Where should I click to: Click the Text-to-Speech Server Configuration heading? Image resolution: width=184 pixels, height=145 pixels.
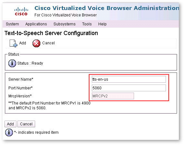click(x=51, y=33)
